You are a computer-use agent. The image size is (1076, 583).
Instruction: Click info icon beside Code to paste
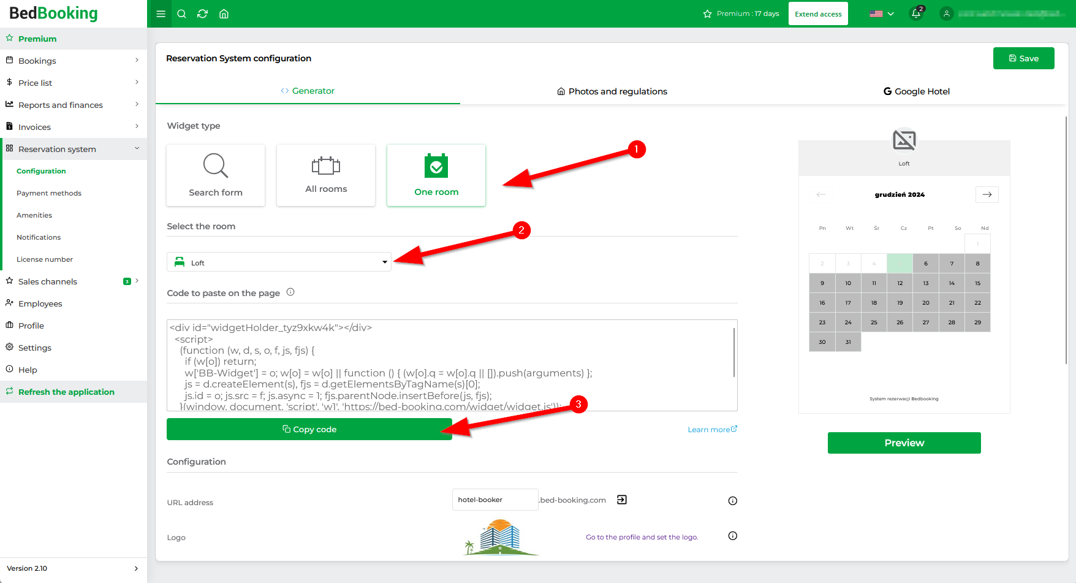pos(290,292)
